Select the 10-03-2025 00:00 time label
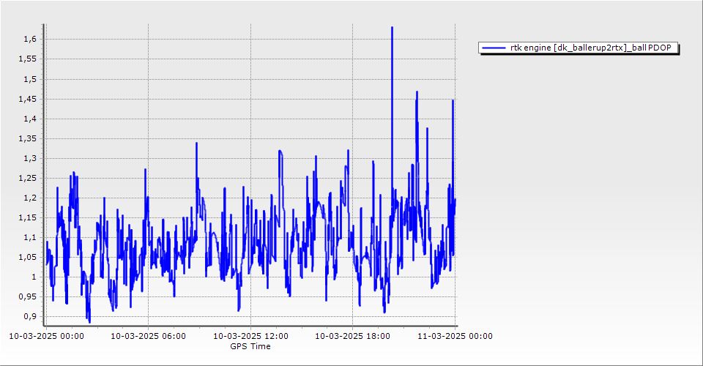The width and height of the screenshot is (703, 366). tap(46, 336)
